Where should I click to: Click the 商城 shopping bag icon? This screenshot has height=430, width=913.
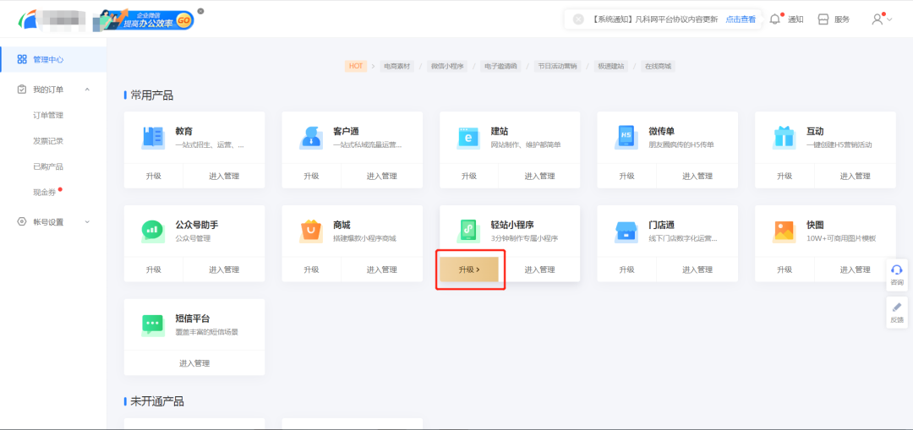[311, 231]
